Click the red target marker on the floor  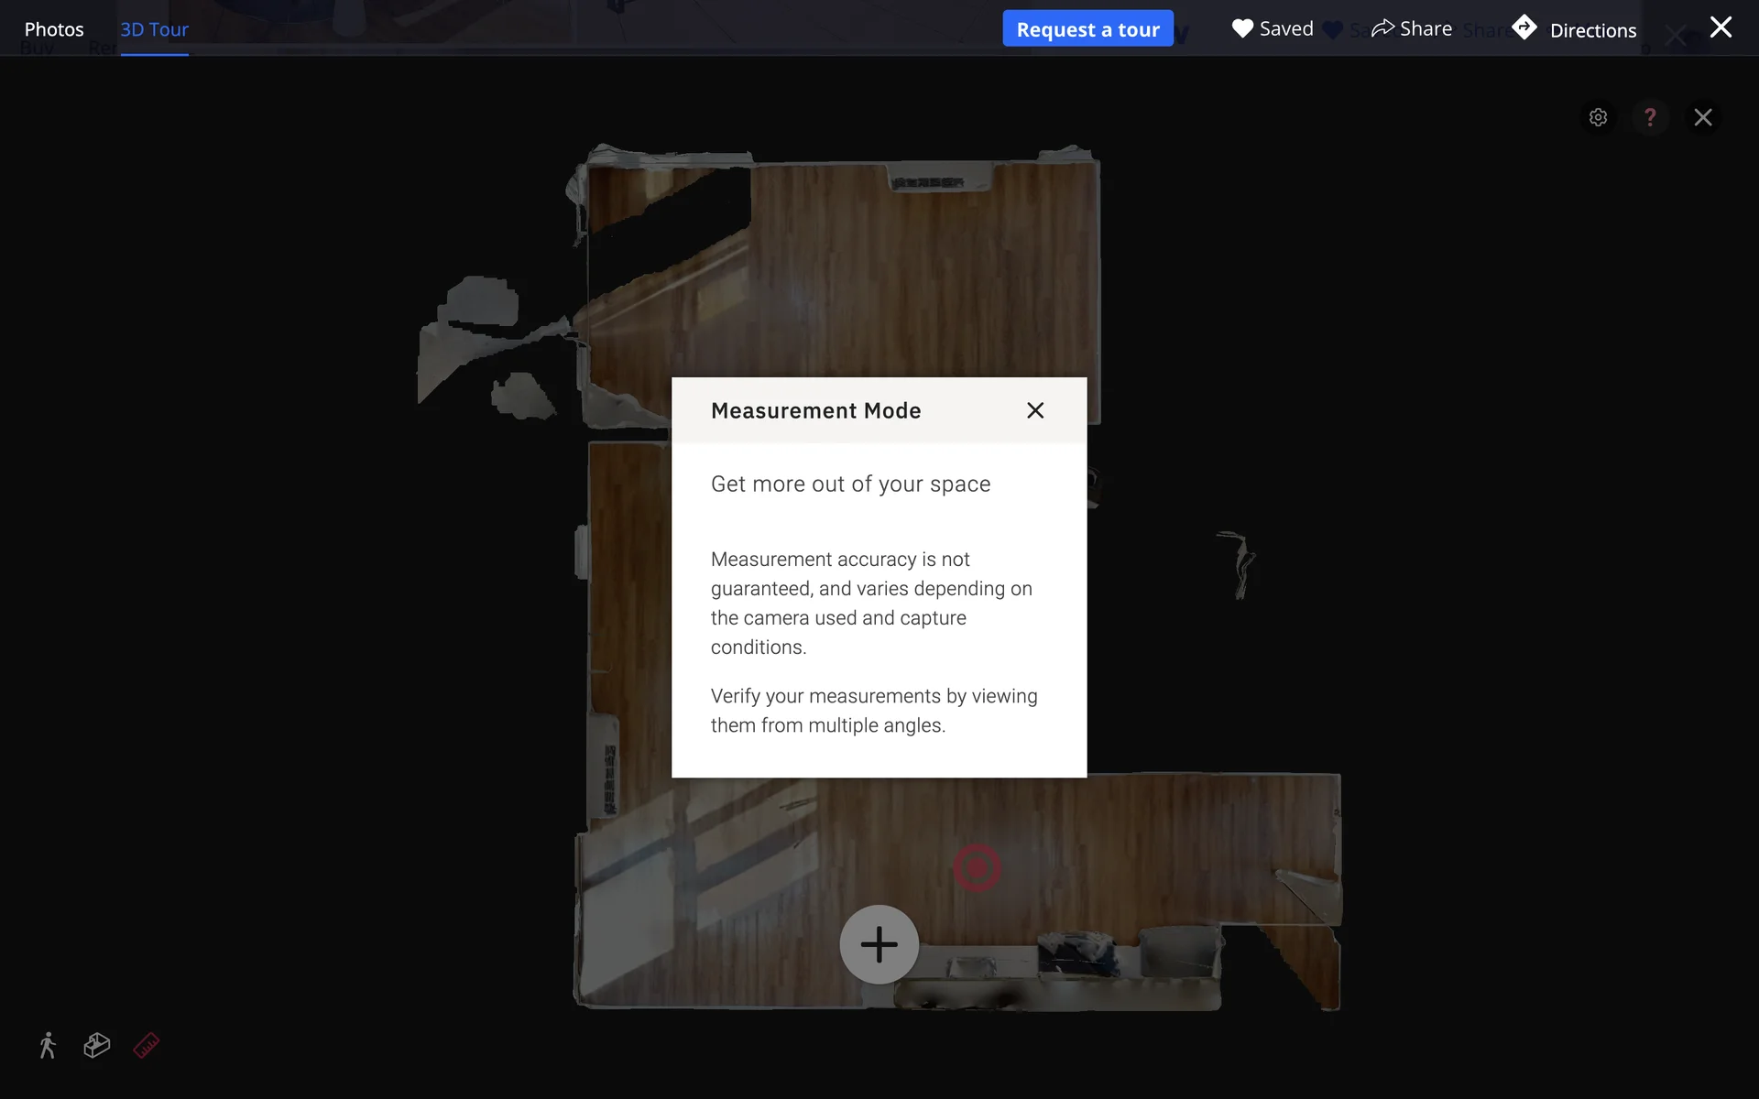(977, 867)
